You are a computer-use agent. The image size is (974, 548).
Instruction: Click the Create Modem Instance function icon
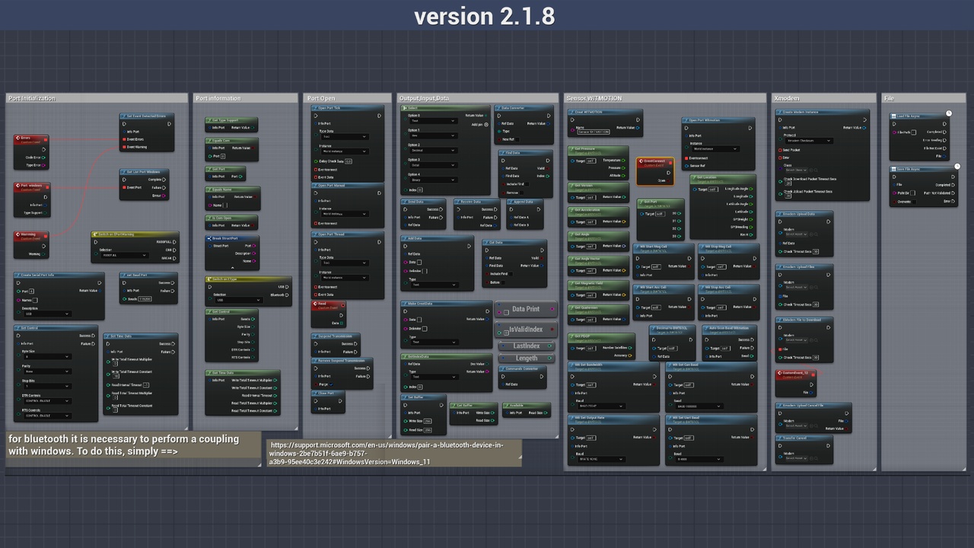point(779,112)
